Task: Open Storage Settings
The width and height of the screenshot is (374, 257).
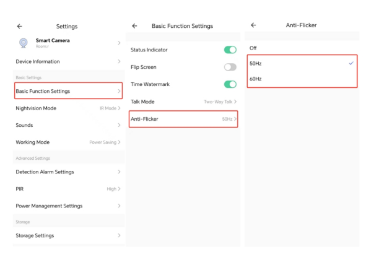Action: click(67, 235)
